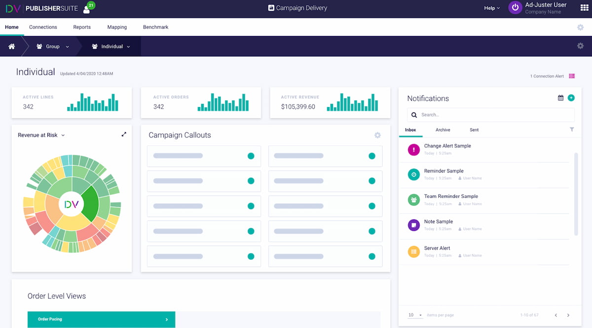This screenshot has height=328, width=592.
Task: Click the green plus to create a notification
Action: point(571,98)
